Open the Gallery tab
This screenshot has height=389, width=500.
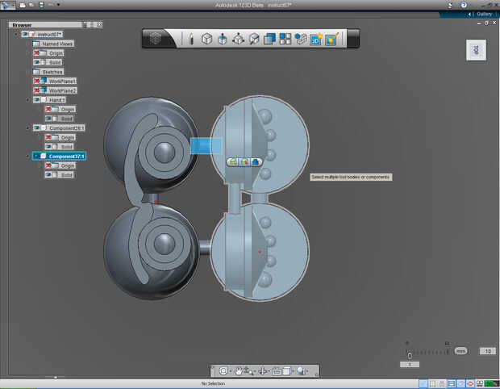click(x=485, y=14)
